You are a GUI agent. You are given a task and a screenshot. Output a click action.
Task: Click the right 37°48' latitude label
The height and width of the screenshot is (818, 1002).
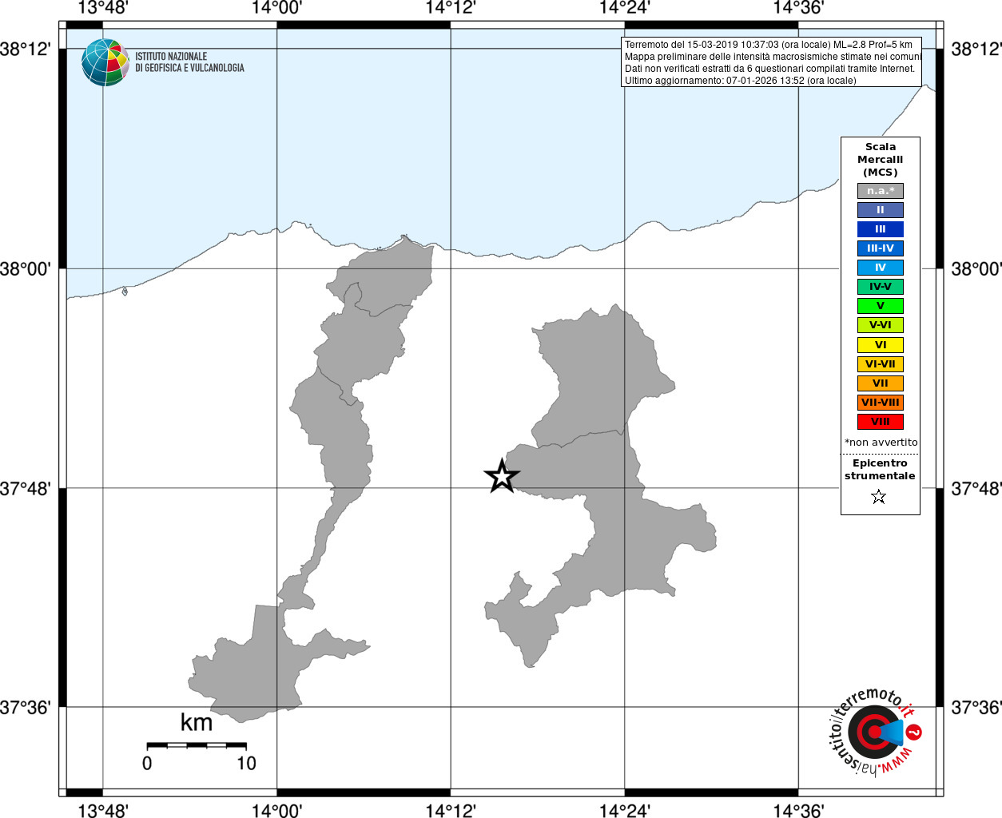tap(976, 488)
